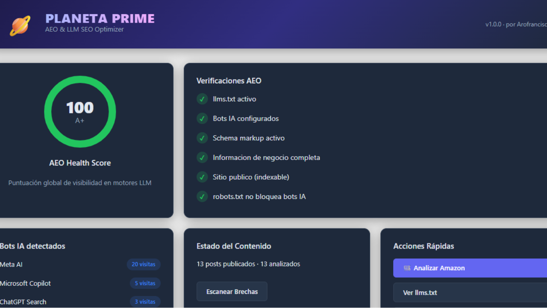Viewport: 547px width, 308px height.
Task: Click the 5 visitas badge for Microsoft Copilot
Action: click(x=145, y=283)
